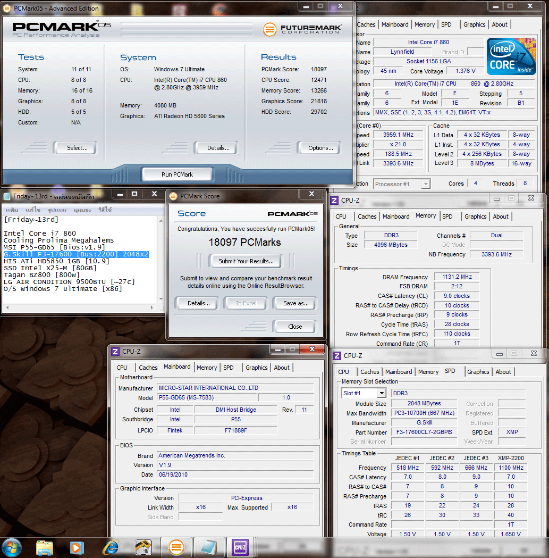The image size is (549, 558).
Task: Click the Run PCMark button
Action: click(x=177, y=174)
